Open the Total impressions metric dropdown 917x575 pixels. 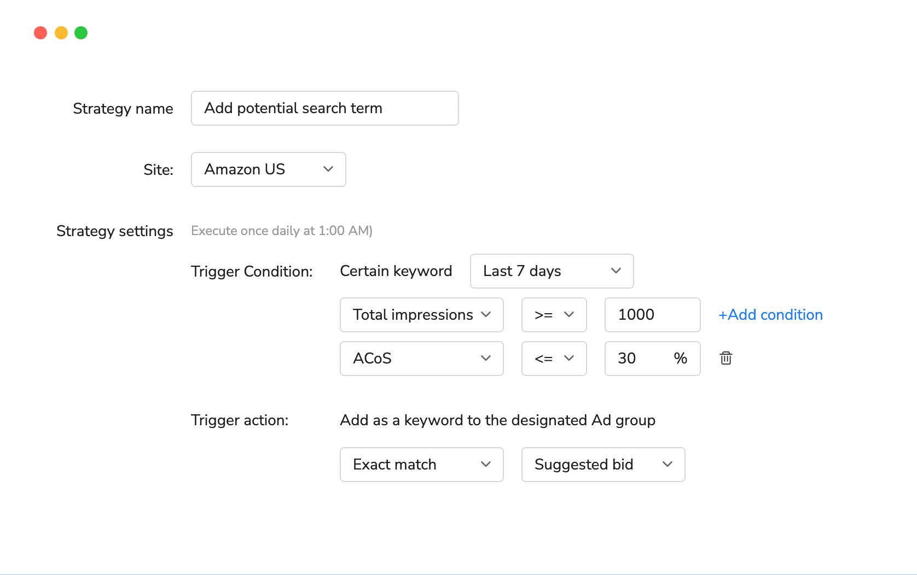(x=421, y=315)
